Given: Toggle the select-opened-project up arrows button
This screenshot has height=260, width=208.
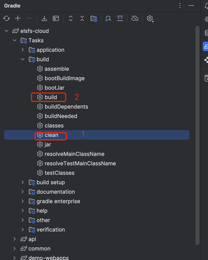Looking at the screenshot, I should [x=120, y=19].
